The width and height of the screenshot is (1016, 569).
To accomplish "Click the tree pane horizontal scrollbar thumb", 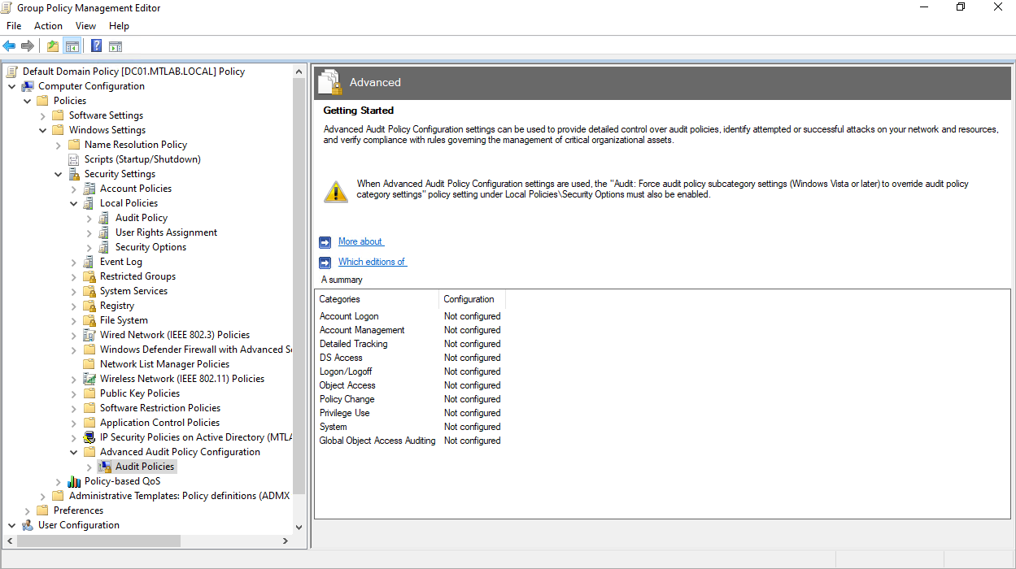I will pos(99,541).
